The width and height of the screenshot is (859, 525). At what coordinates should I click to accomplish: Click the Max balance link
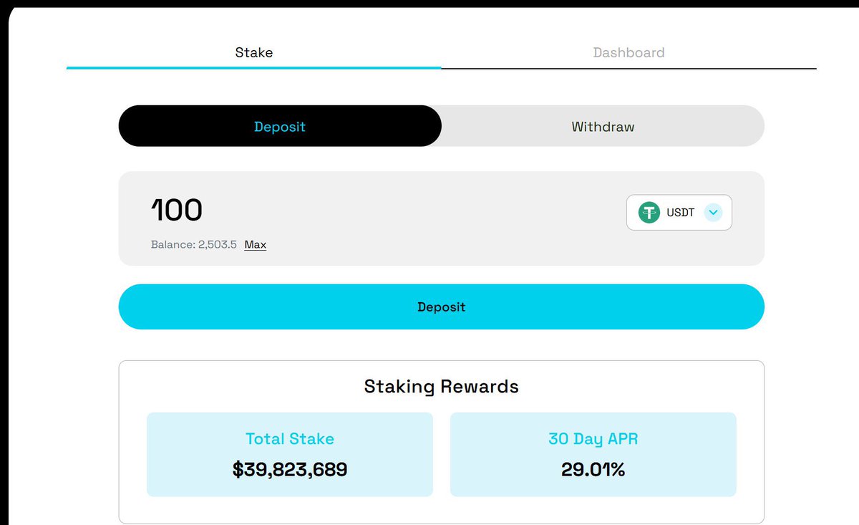point(255,244)
